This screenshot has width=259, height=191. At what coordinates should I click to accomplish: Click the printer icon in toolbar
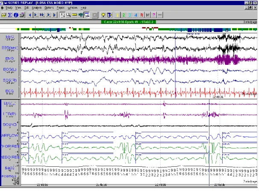(22, 15)
